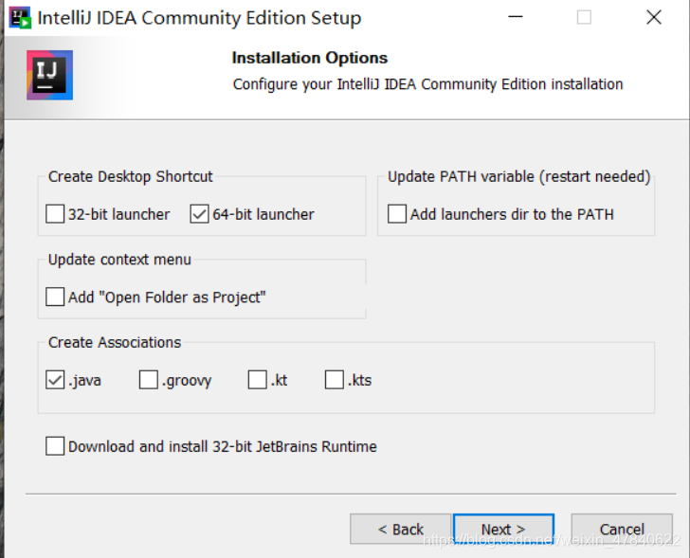
Task: Click the Update context menu group label
Action: click(119, 260)
